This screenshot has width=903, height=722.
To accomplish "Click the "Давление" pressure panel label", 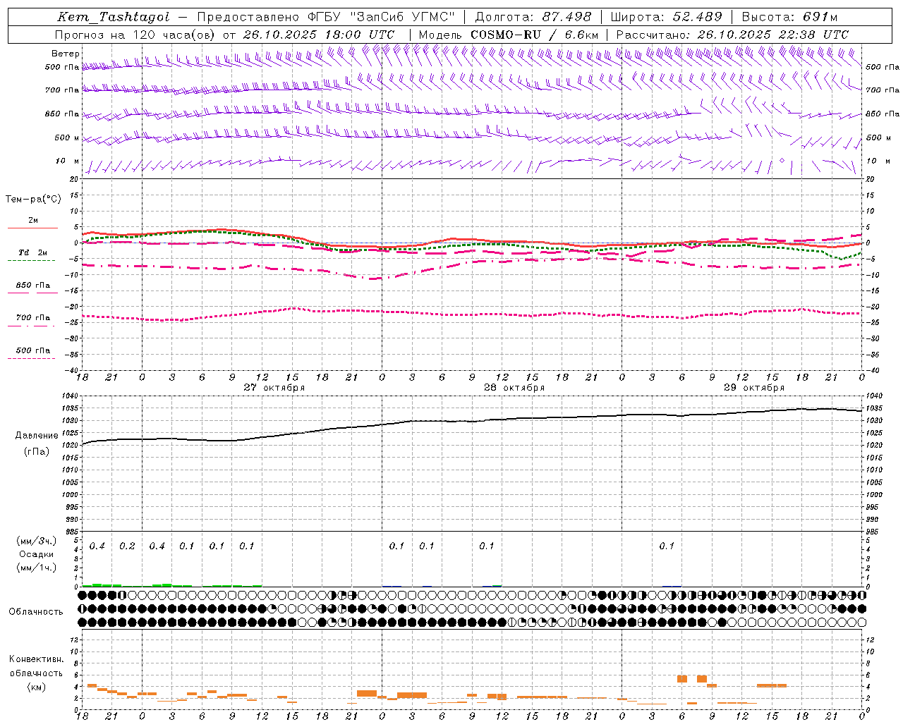I will pos(37,436).
